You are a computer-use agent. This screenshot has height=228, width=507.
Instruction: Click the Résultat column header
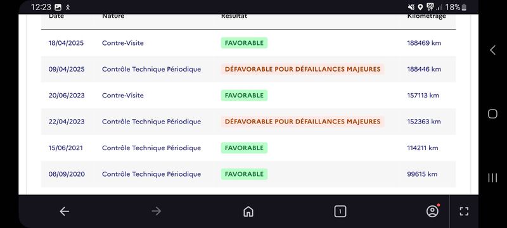point(234,16)
